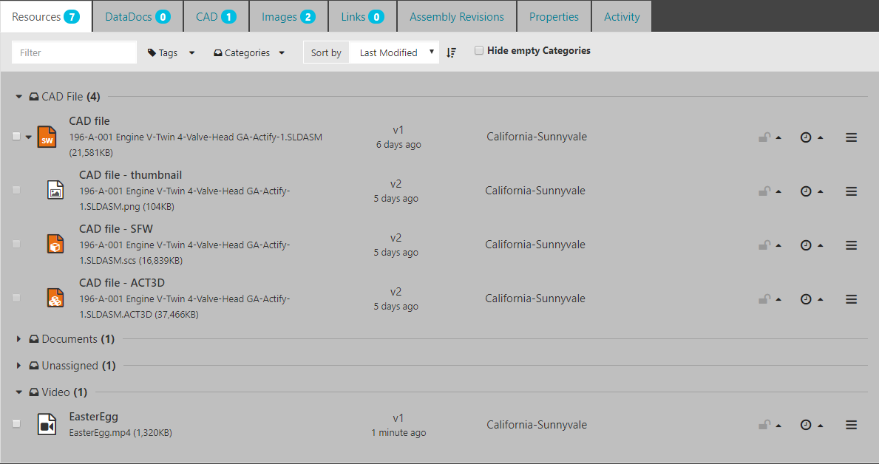Open the lock options arrow on the SFW row
This screenshot has height=464, width=879.
[x=778, y=245]
